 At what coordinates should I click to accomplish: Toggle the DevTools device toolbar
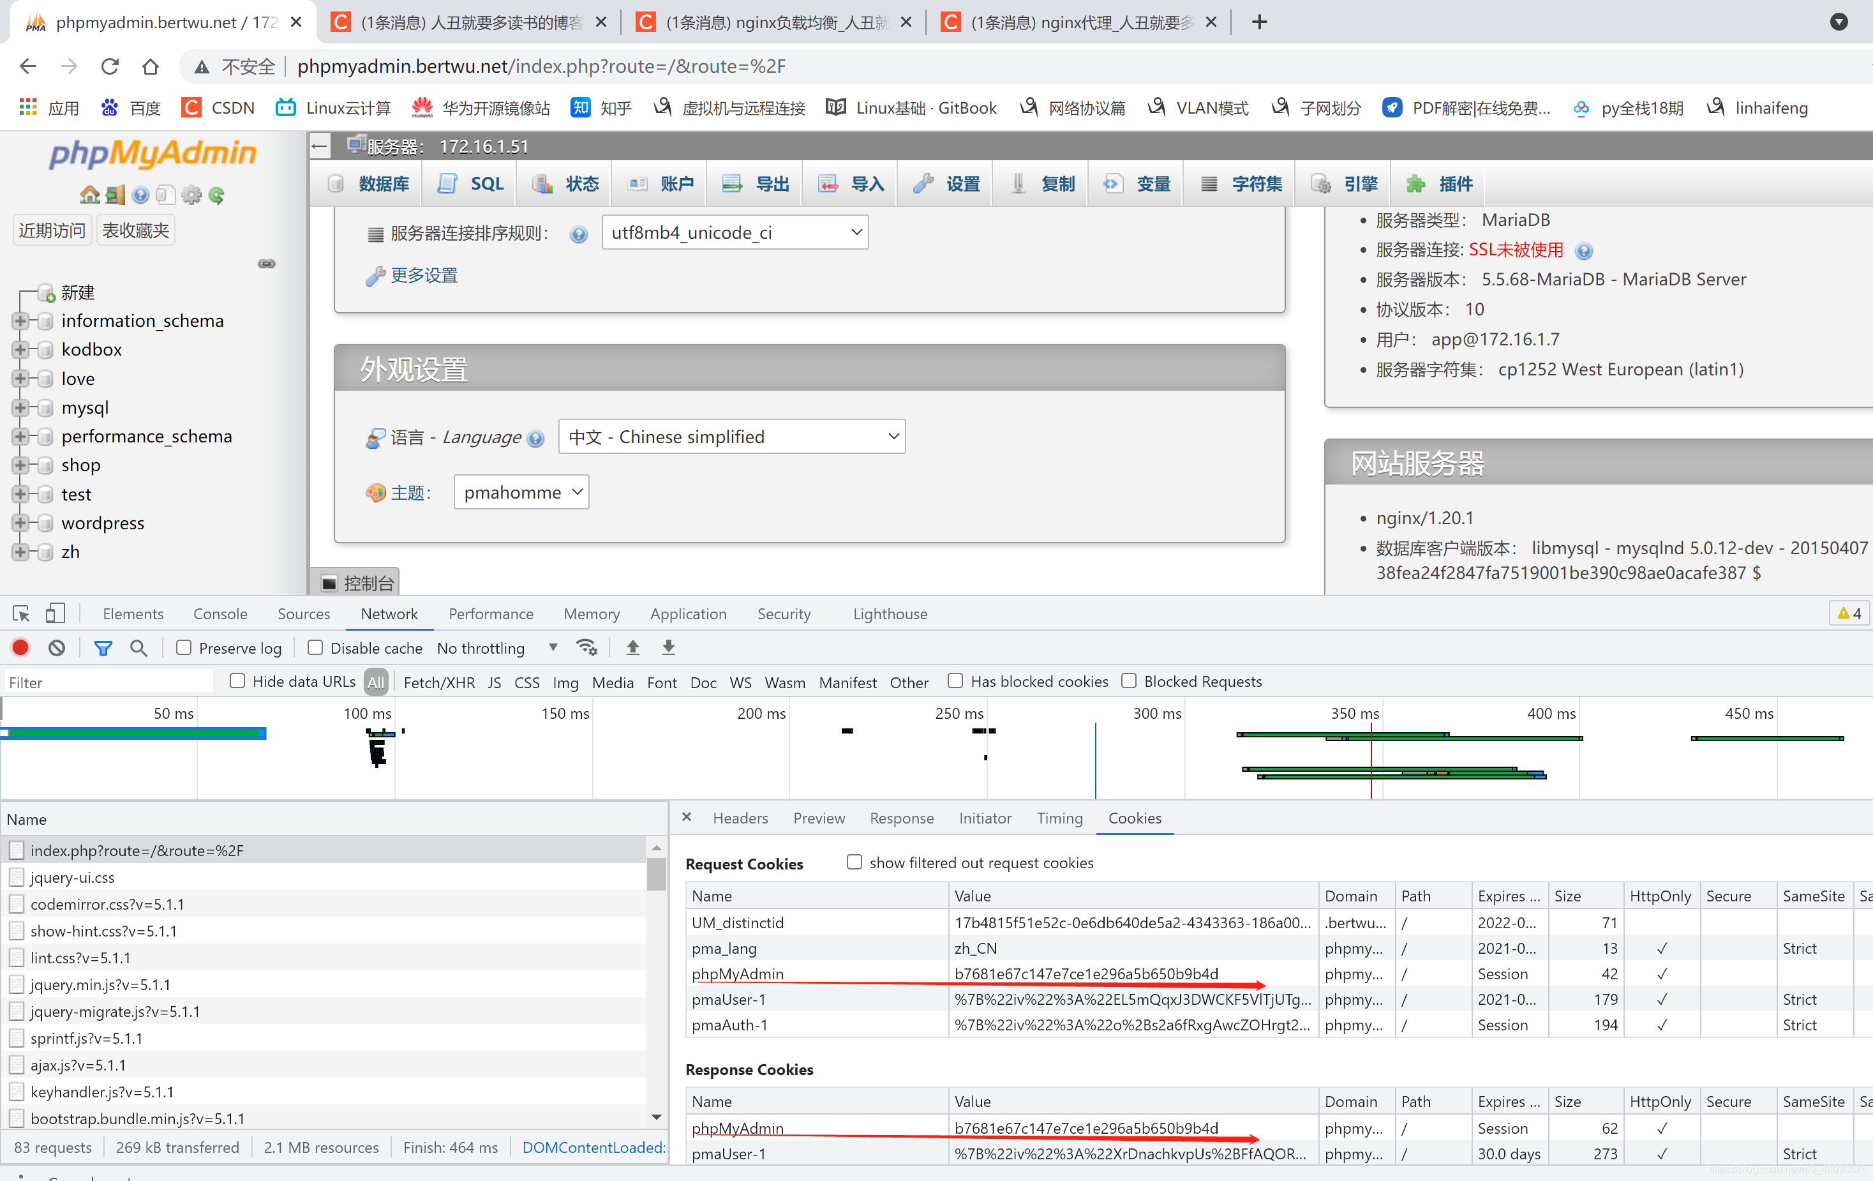[54, 614]
